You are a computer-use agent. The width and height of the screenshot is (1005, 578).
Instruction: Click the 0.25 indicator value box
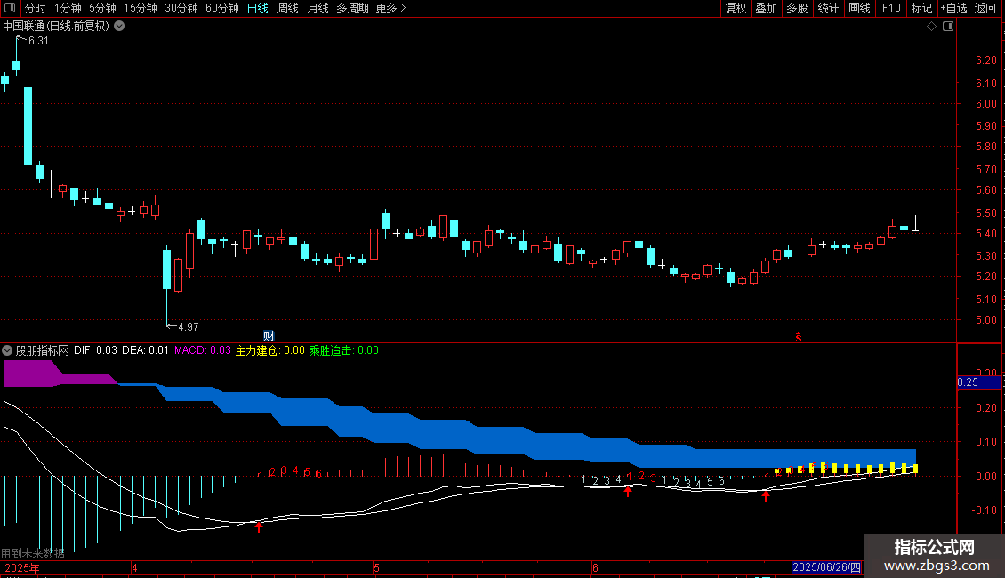[x=978, y=382]
